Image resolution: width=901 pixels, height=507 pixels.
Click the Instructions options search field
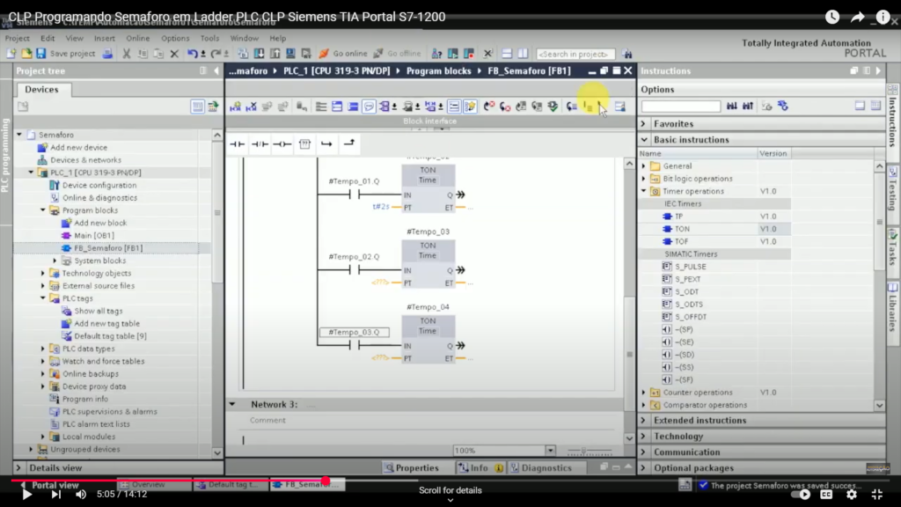(681, 107)
